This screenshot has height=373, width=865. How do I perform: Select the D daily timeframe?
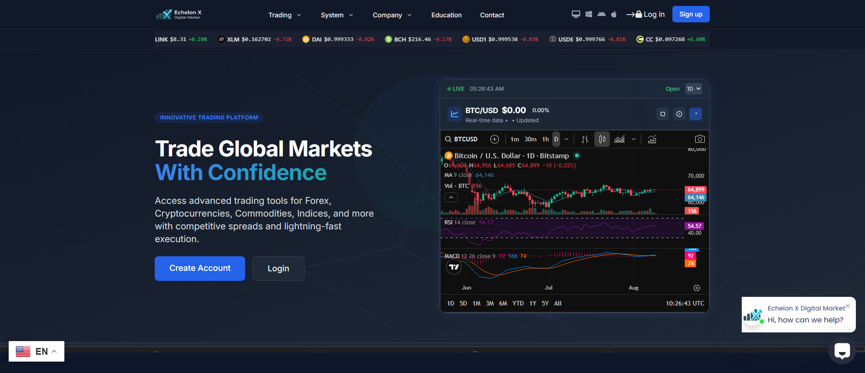tap(556, 139)
